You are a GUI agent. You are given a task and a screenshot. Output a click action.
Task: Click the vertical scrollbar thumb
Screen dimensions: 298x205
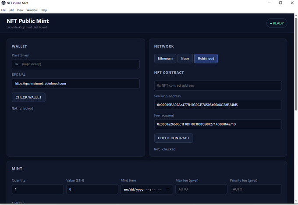[x=296, y=64]
